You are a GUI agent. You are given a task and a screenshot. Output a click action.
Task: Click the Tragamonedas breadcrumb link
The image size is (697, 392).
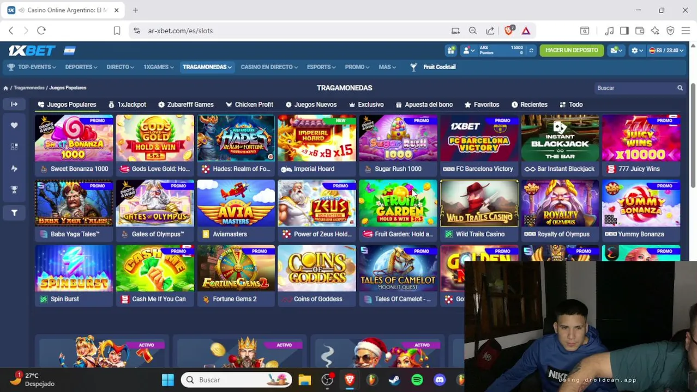pyautogui.click(x=29, y=88)
